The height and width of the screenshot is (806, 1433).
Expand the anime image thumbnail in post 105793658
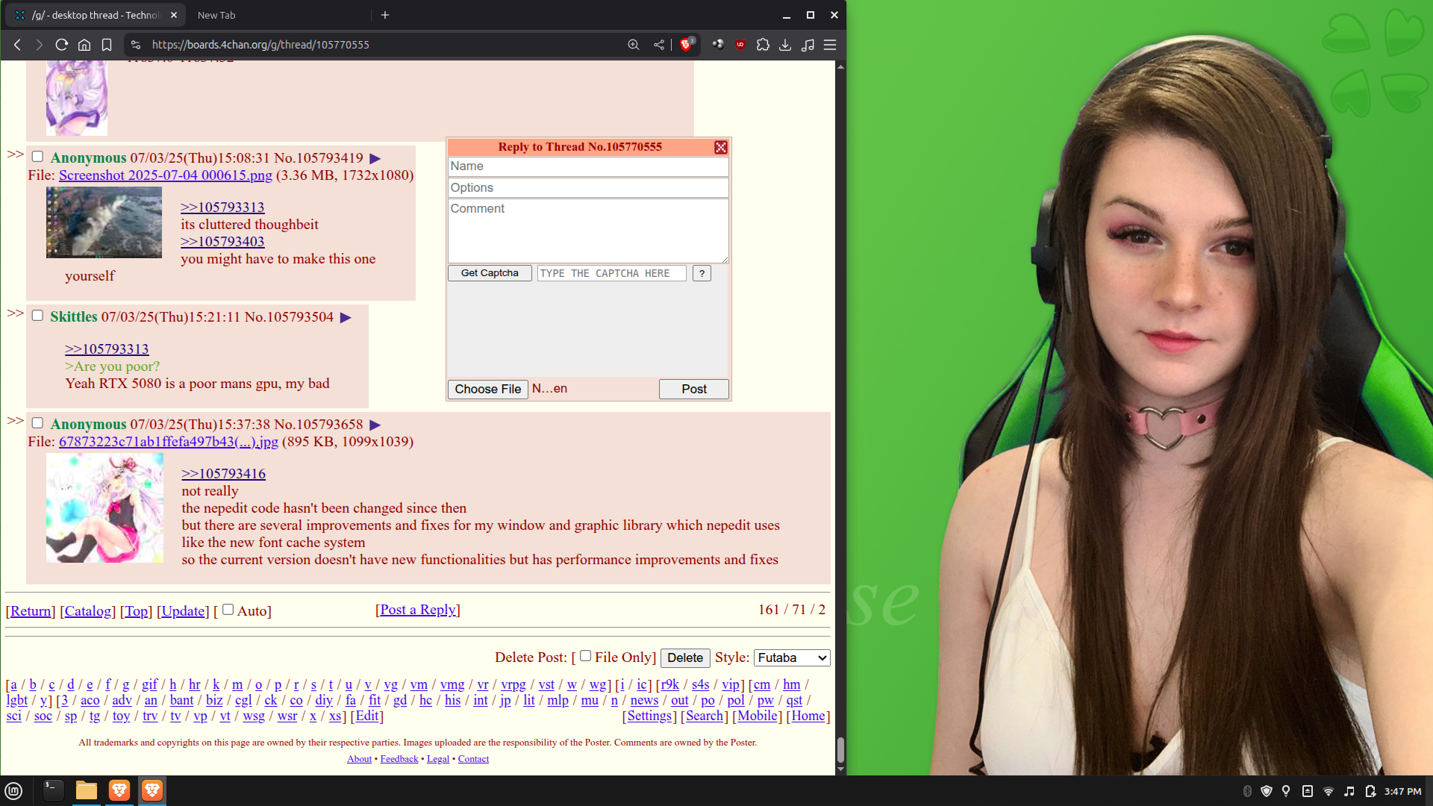point(104,507)
